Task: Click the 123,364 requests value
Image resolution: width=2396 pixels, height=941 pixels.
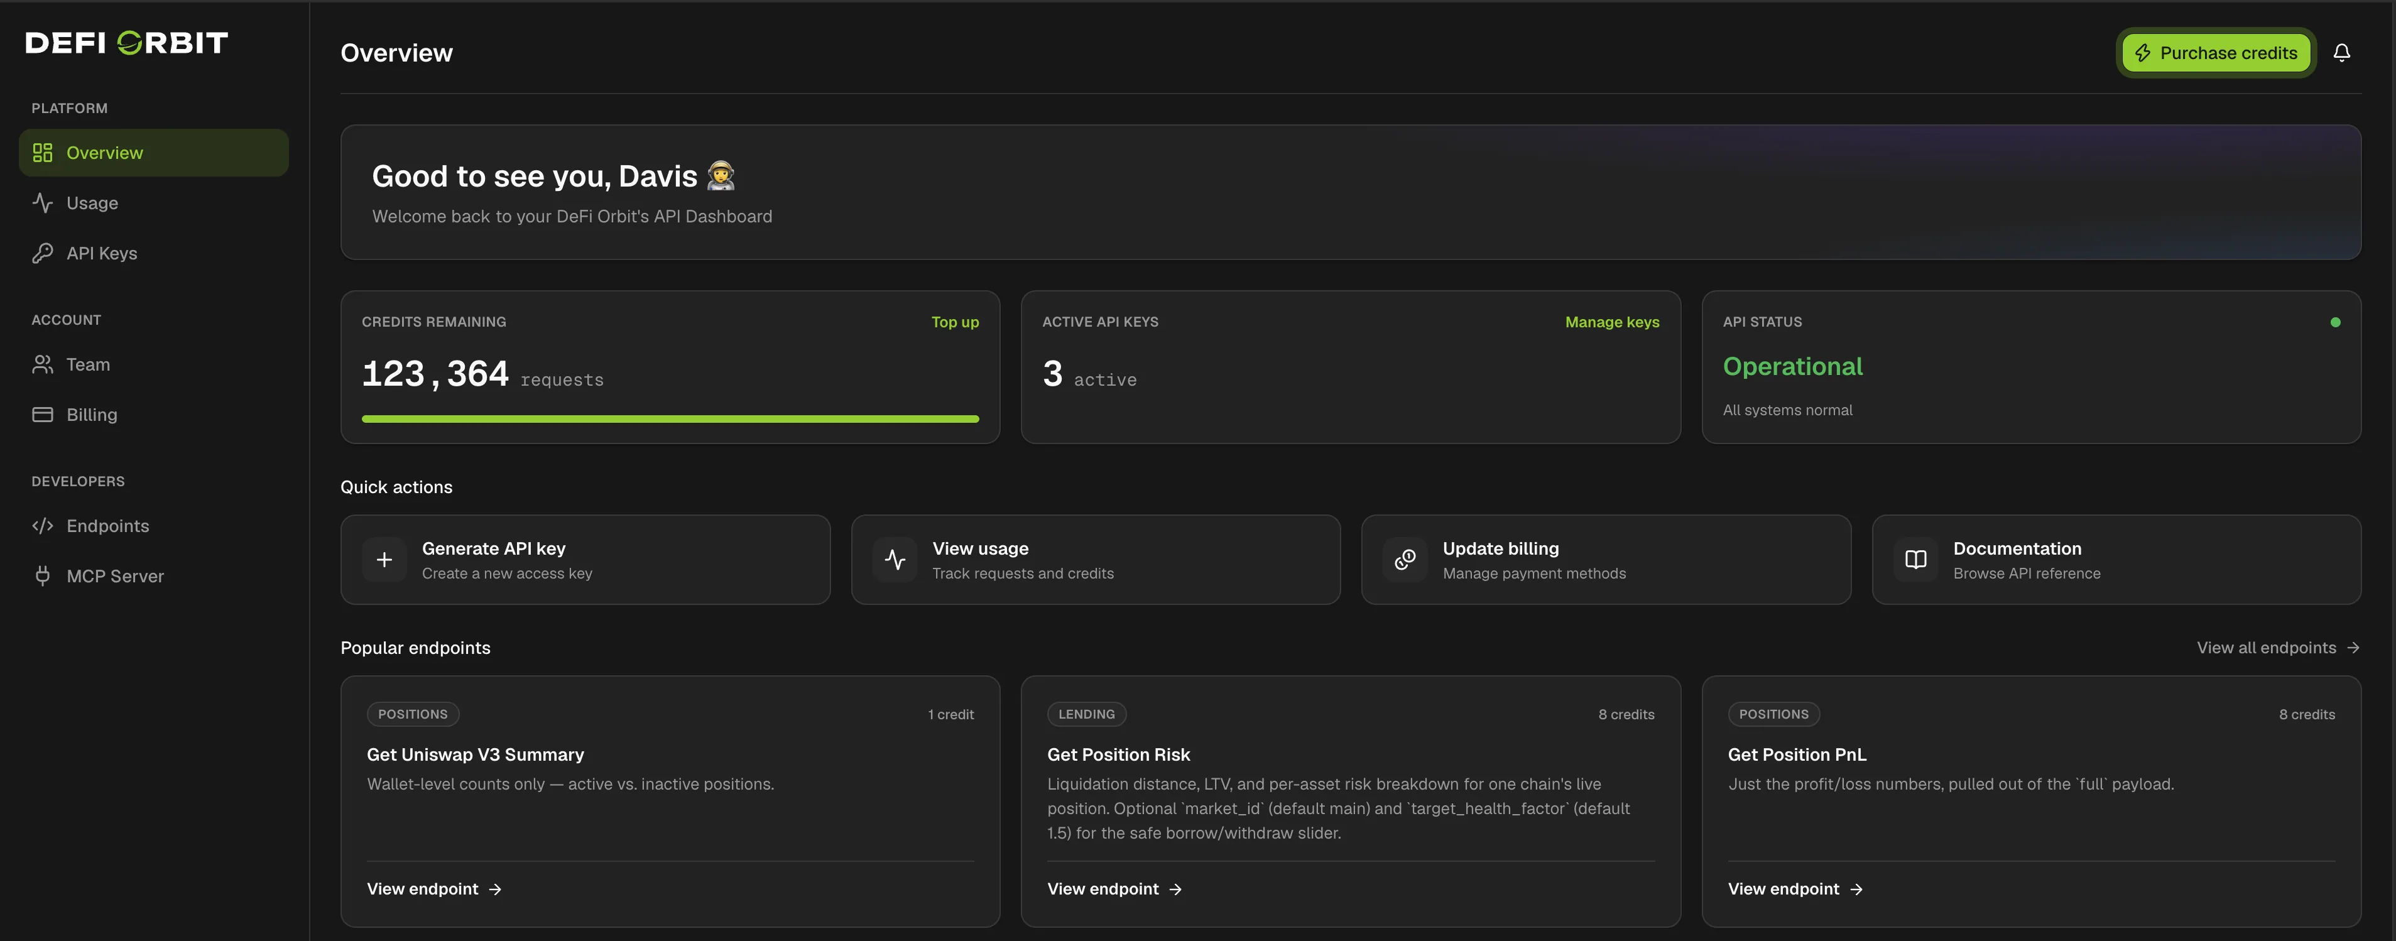Action: [482, 374]
